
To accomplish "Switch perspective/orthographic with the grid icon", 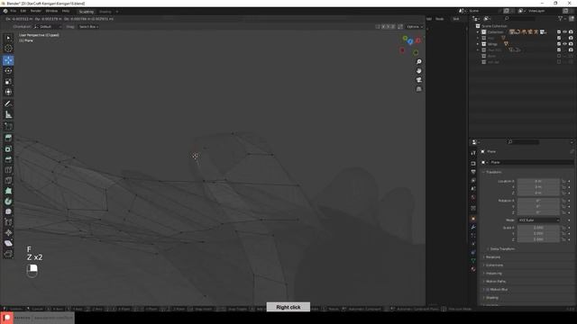I will [x=418, y=89].
